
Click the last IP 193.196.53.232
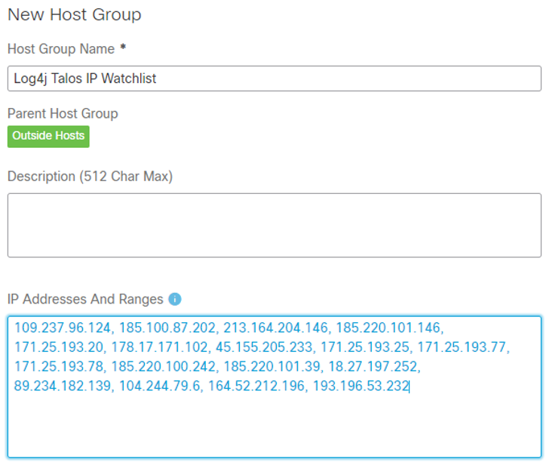click(360, 386)
